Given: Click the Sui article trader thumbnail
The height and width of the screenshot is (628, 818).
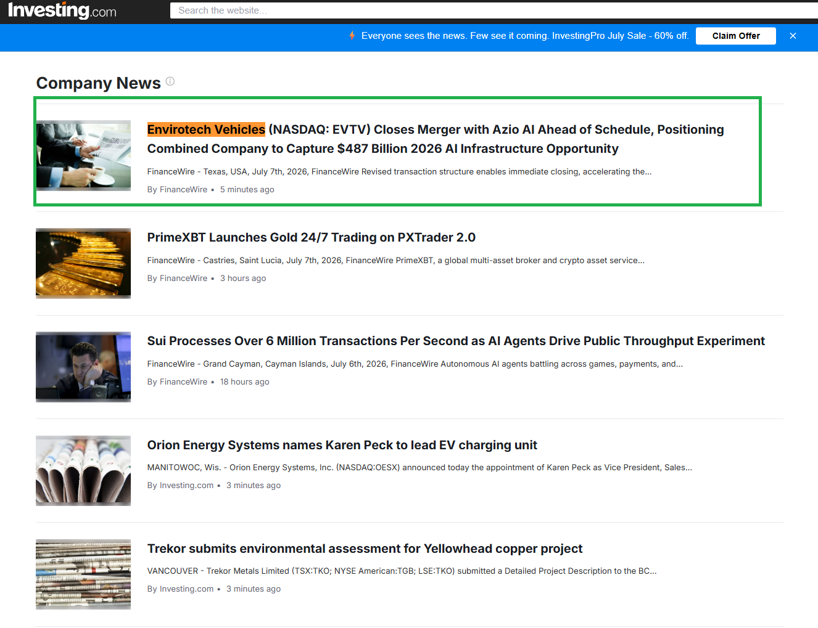Looking at the screenshot, I should coord(83,367).
